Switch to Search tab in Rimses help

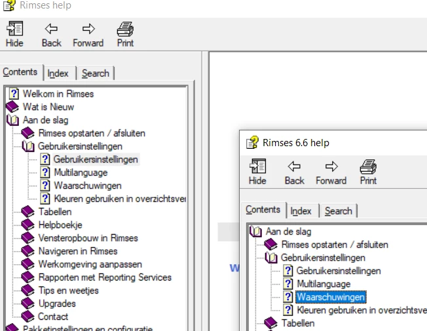point(96,73)
